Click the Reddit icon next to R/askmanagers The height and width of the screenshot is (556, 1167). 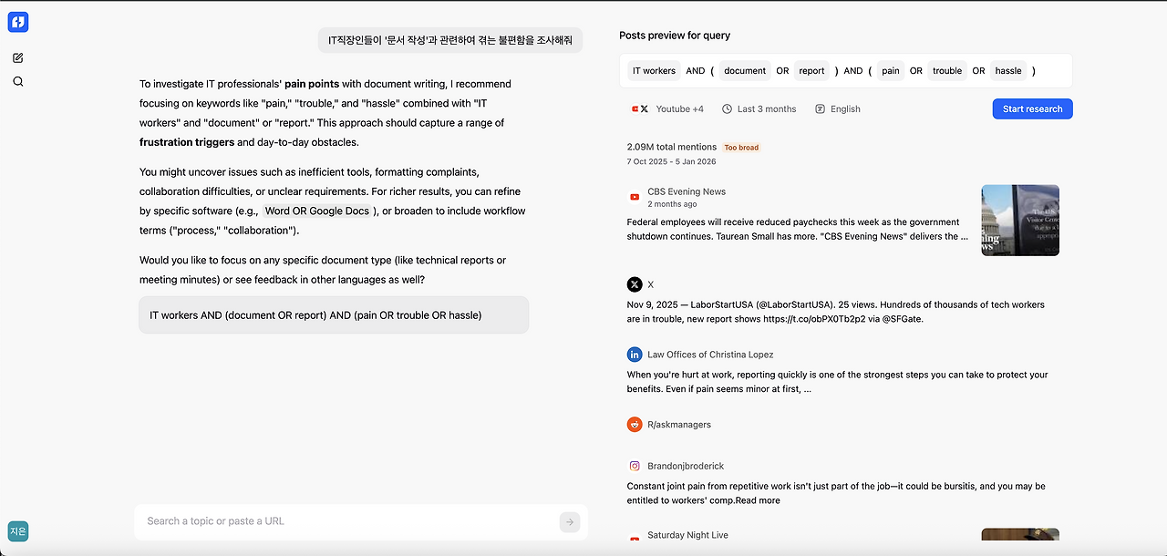[x=635, y=424]
